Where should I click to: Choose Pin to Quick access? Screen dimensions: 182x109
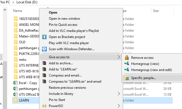(x=63, y=25)
